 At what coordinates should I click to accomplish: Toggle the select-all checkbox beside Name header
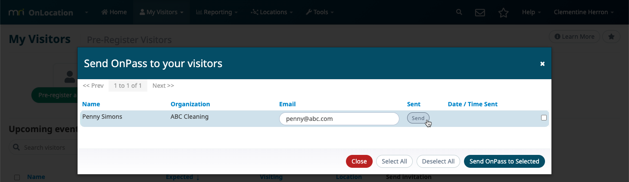click(x=17, y=177)
